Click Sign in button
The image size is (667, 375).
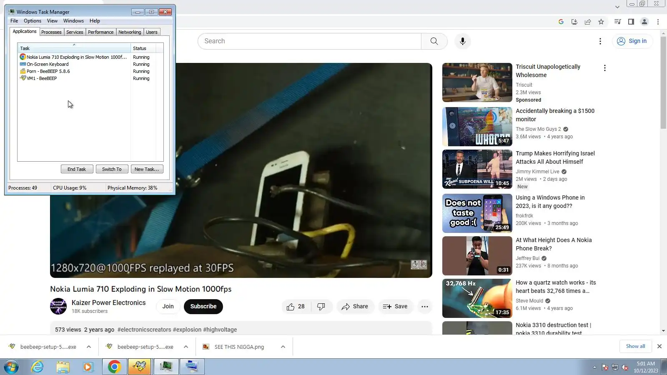pyautogui.click(x=632, y=41)
